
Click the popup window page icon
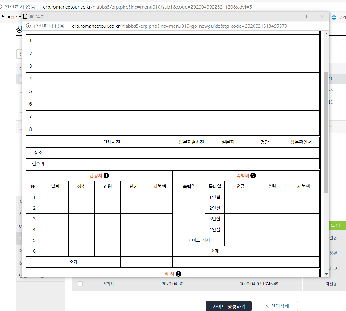point(26,16)
